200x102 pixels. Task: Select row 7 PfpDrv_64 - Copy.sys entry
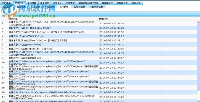(x=99, y=49)
